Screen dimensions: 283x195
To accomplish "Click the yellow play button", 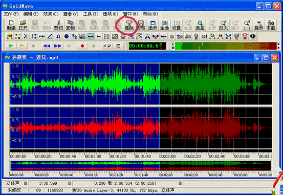I will click(22, 46).
